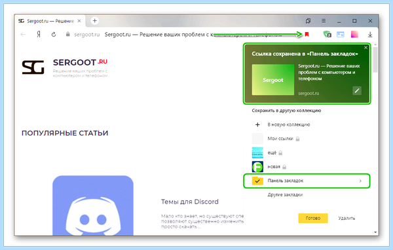Screen dimensions: 393x250
Task: Switch to the Sergoot.ru tab
Action: [50, 21]
